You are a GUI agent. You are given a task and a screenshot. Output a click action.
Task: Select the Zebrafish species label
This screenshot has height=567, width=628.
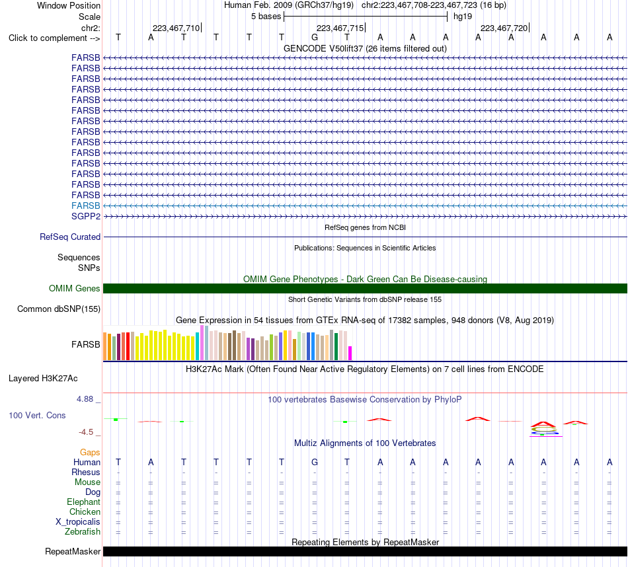tap(83, 532)
